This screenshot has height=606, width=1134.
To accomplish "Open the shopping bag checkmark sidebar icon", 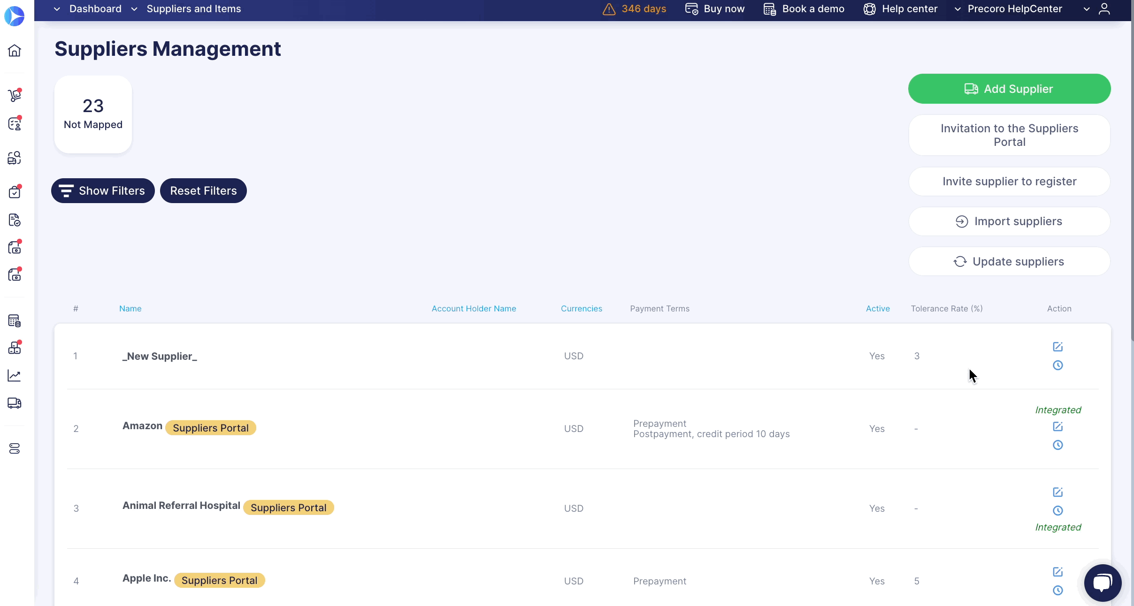I will point(15,192).
